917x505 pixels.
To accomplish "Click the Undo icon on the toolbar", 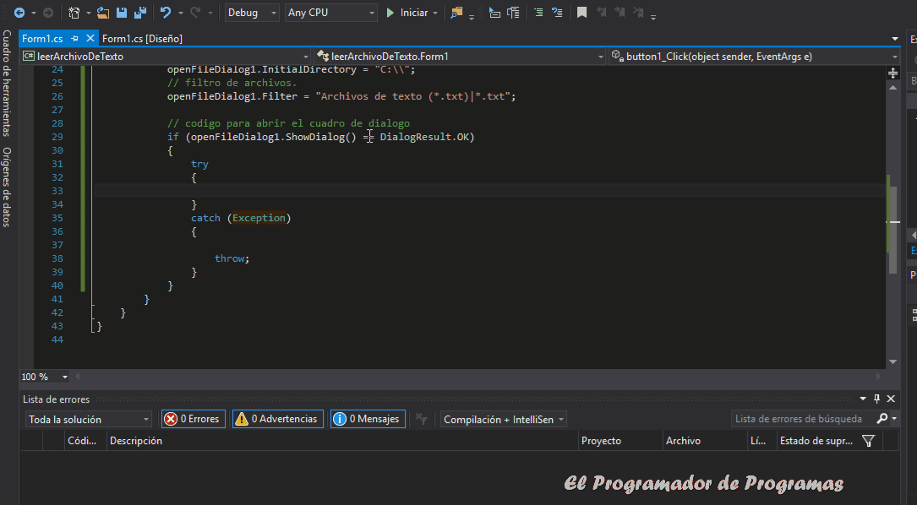I will [167, 12].
